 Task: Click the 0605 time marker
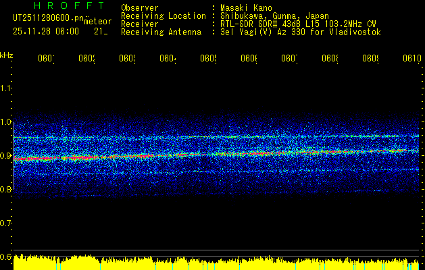coord(208,59)
